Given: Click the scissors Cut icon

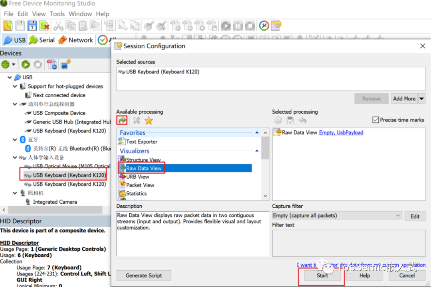Looking at the screenshot, I should [x=58, y=26].
